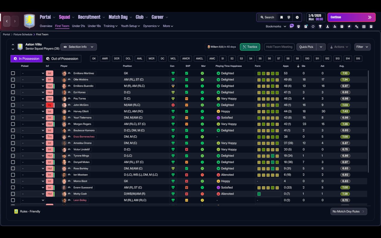Expand the Selection Info dropdown

coord(79,47)
